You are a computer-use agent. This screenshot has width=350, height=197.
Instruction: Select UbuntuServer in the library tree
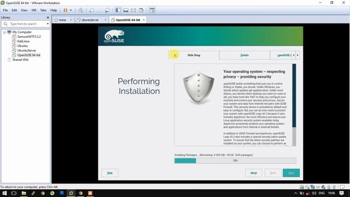pyautogui.click(x=27, y=50)
